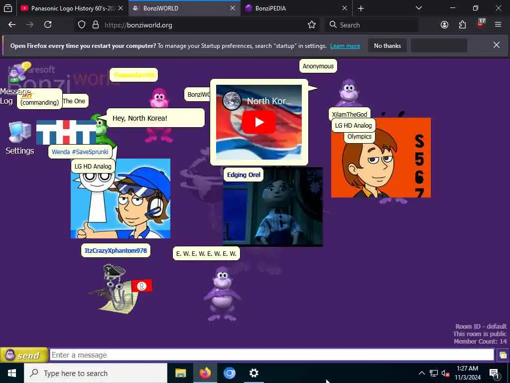The width and height of the screenshot is (510, 383).
Task: Click the XilamTheGod name tag
Action: pos(349,114)
